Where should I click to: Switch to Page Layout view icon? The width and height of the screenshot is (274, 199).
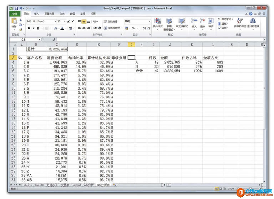coord(220,189)
